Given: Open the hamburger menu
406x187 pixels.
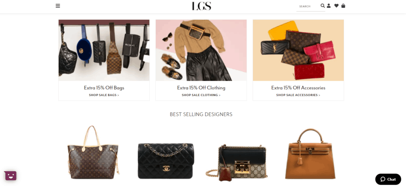Looking at the screenshot, I should click(x=58, y=6).
